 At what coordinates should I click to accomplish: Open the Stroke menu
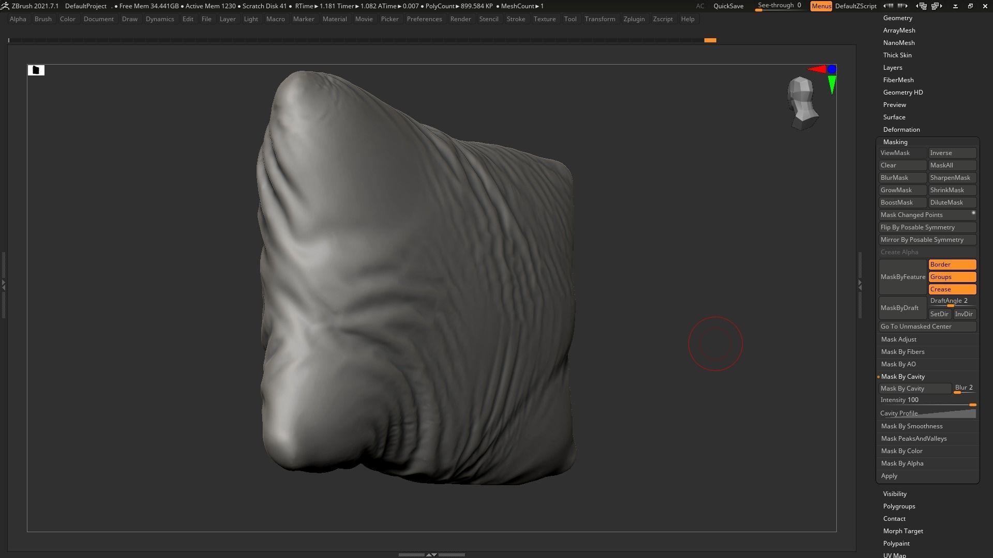[516, 19]
